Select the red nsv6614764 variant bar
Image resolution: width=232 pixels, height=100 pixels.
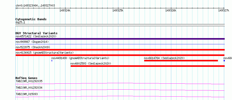pyautogui.click(x=181, y=61)
